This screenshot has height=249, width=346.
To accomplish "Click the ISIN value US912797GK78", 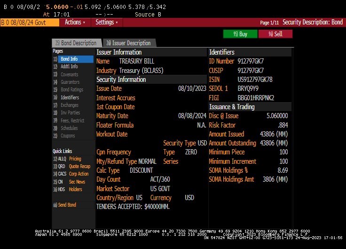I will [255, 80].
